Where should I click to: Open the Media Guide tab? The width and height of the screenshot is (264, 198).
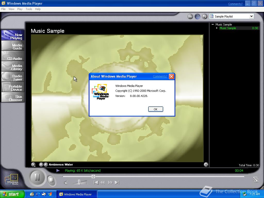coord(13,46)
